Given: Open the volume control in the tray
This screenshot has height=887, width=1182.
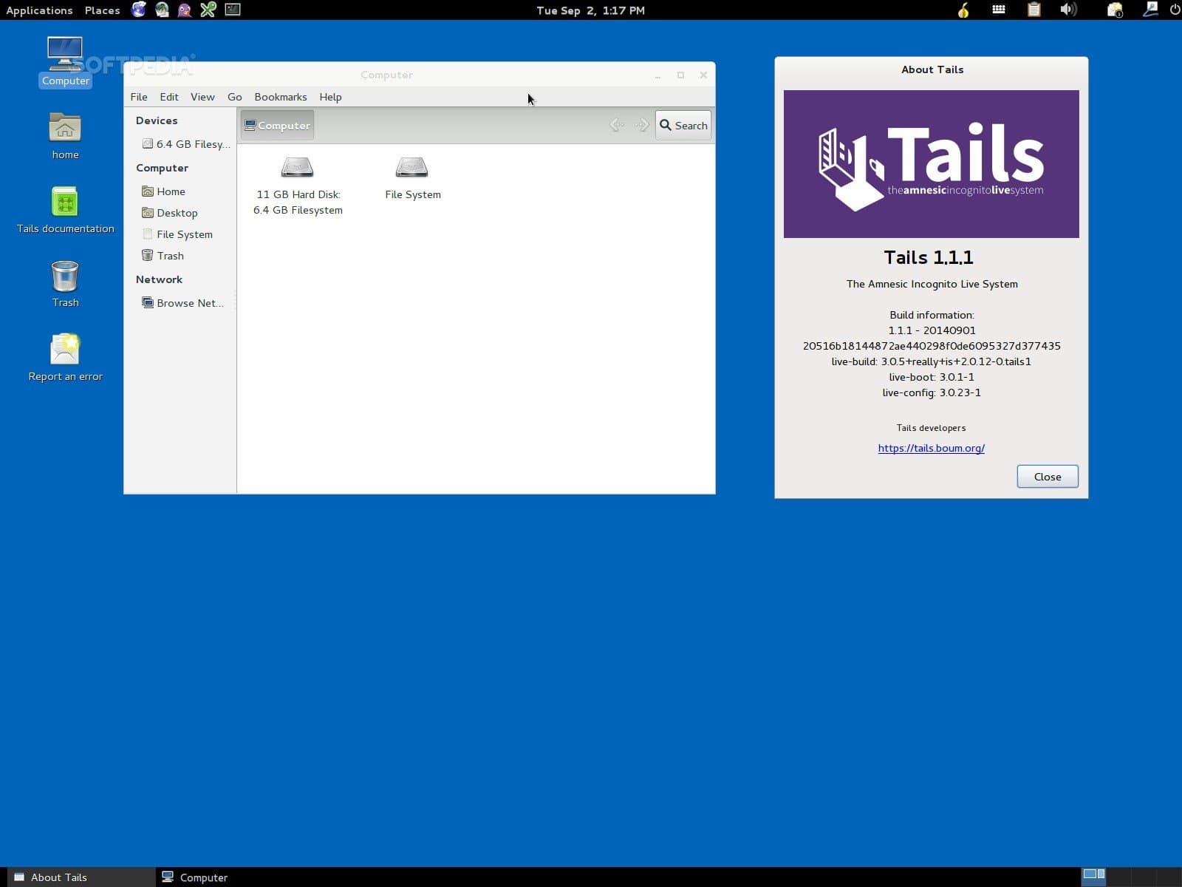Looking at the screenshot, I should point(1068,10).
